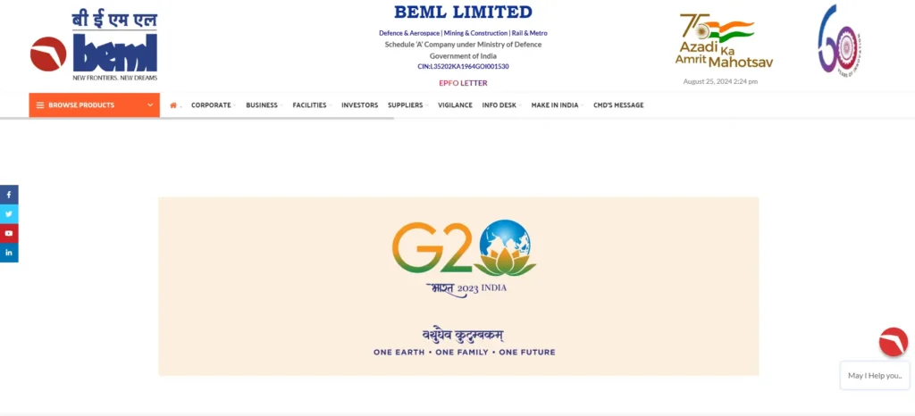Screen dimensions: 915x416
Task: Open the red BEML chat assistant icon
Action: coord(894,342)
